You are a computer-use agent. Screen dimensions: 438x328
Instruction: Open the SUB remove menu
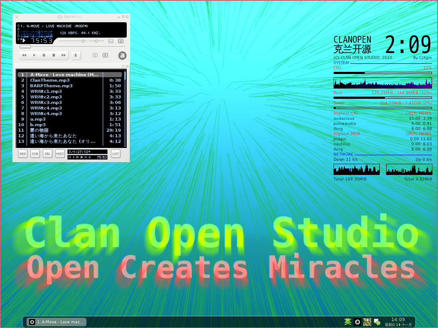pos(35,154)
